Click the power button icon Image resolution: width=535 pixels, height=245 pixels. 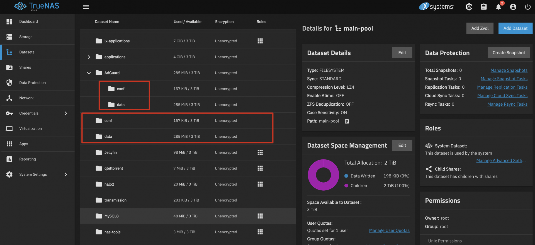[527, 7]
